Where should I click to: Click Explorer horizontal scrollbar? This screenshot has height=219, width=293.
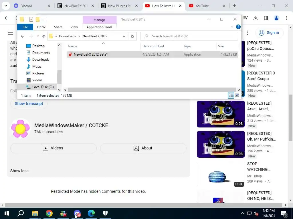pyautogui.click(x=152, y=90)
